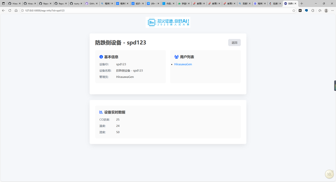Open the favorites list icon in toolbar
The image size is (336, 182).
319,10
